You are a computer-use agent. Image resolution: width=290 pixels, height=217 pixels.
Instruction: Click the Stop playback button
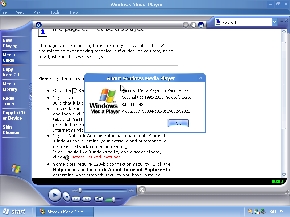pos(66,196)
